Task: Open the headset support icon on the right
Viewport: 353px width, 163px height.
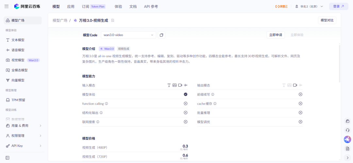Action: click(347, 130)
